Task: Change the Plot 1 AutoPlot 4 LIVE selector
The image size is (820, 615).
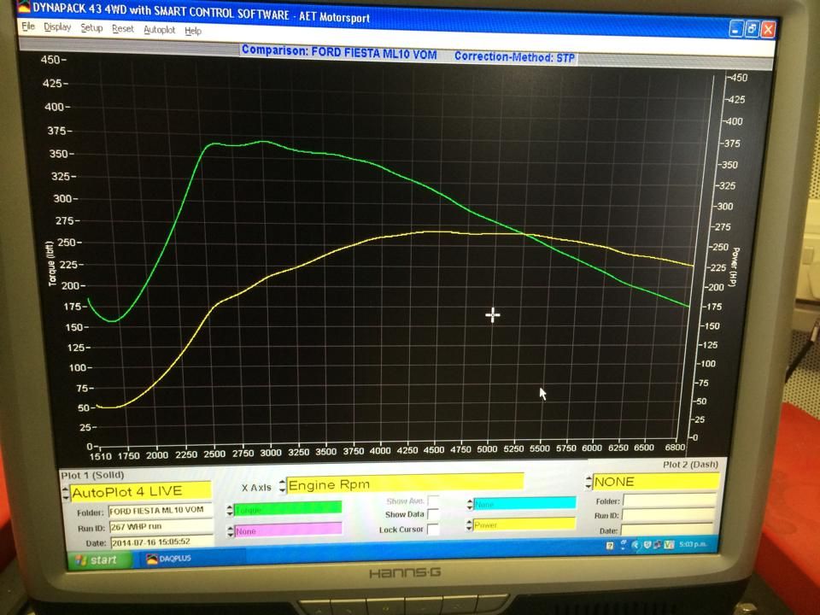Action: 66,493
